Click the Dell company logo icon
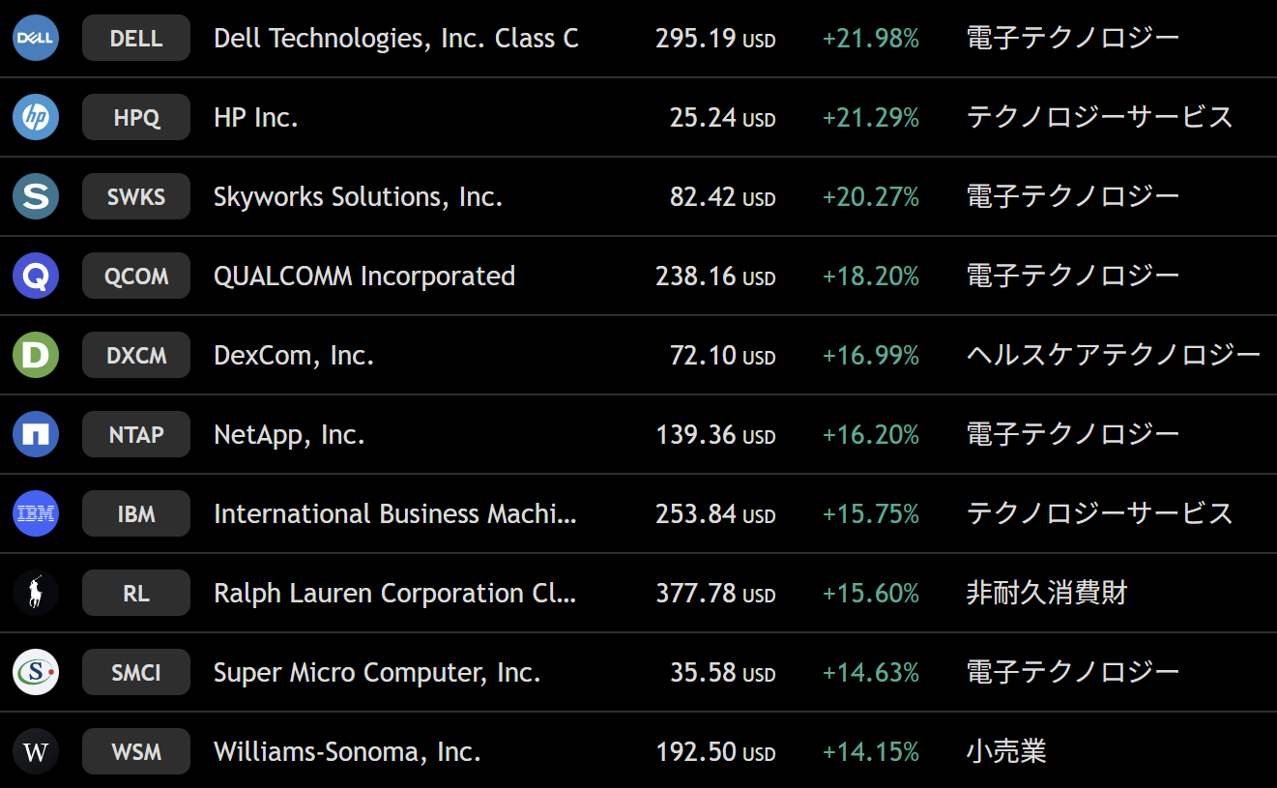Screen dimensions: 1277x788 tap(36, 39)
